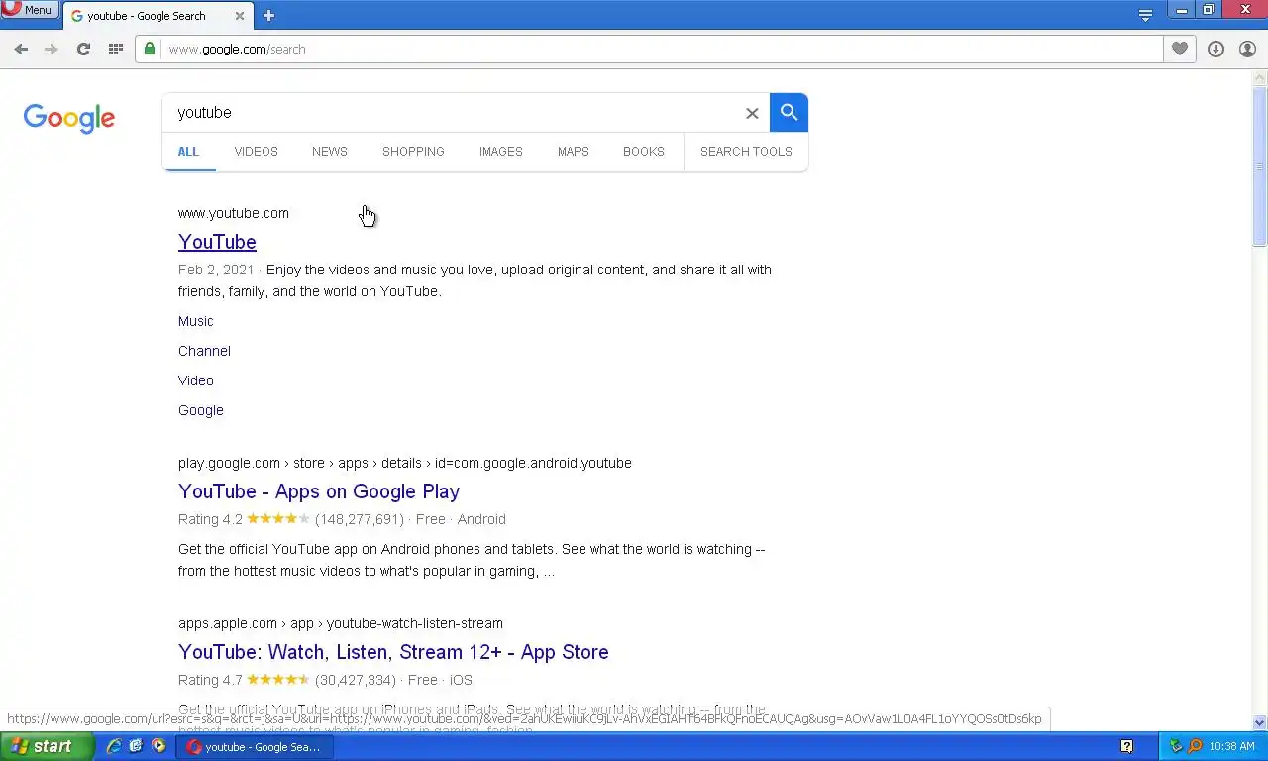Image resolution: width=1268 pixels, height=761 pixels.
Task: Switch to the BOOKS tab
Action: coord(644,152)
